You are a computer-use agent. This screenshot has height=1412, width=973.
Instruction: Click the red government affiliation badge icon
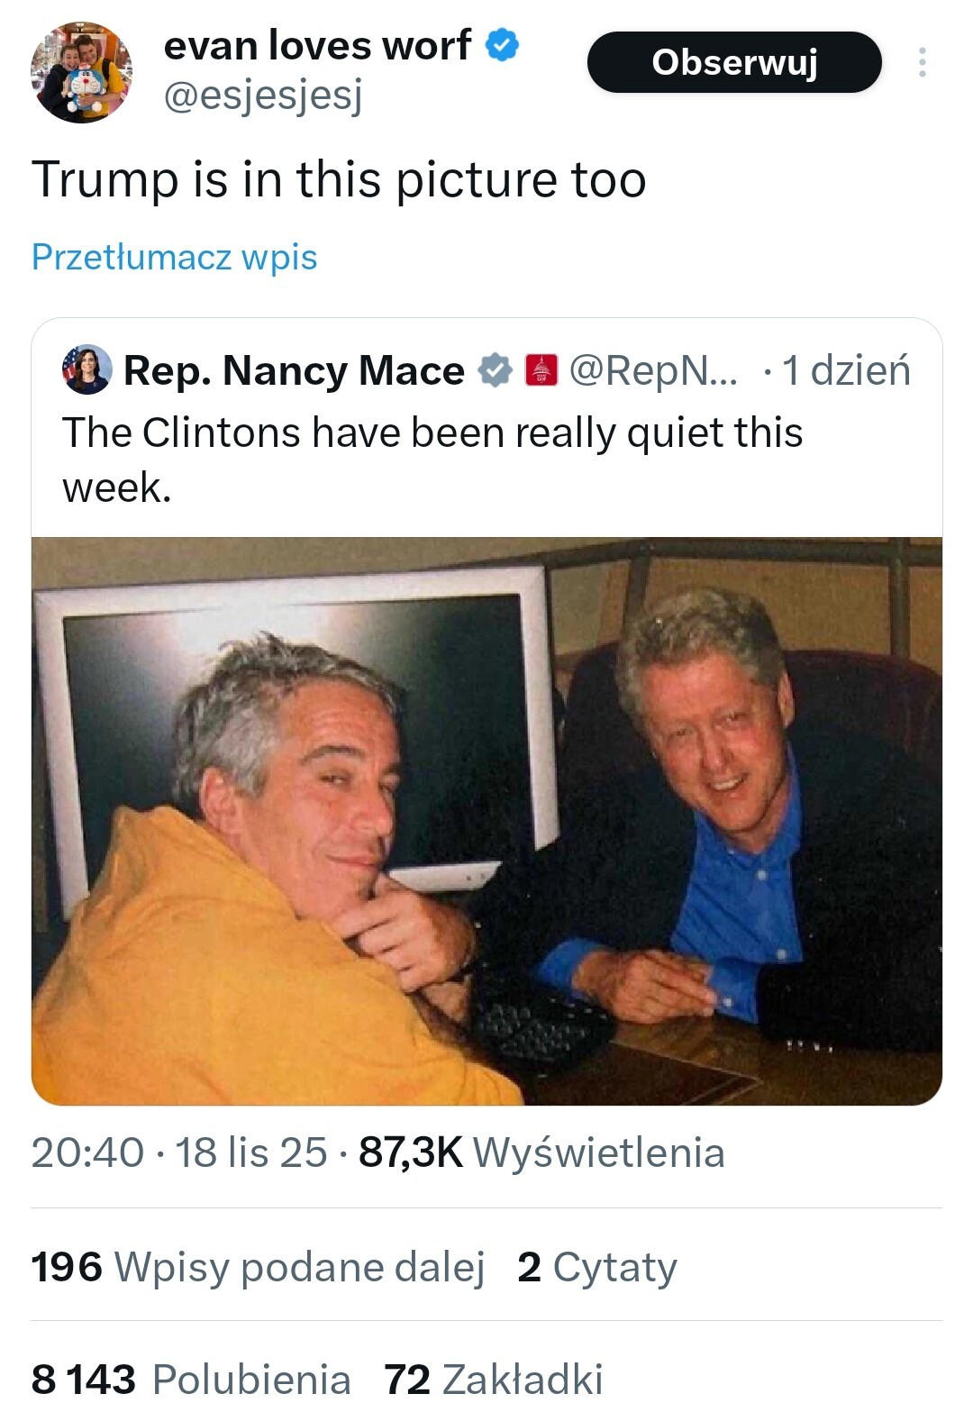coord(541,370)
